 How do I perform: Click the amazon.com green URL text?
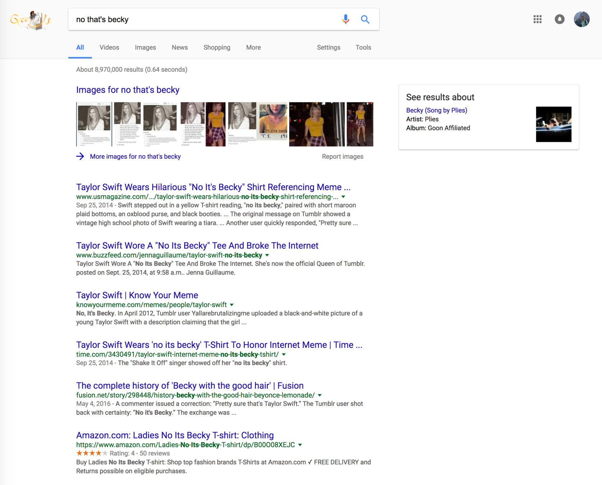point(186,445)
